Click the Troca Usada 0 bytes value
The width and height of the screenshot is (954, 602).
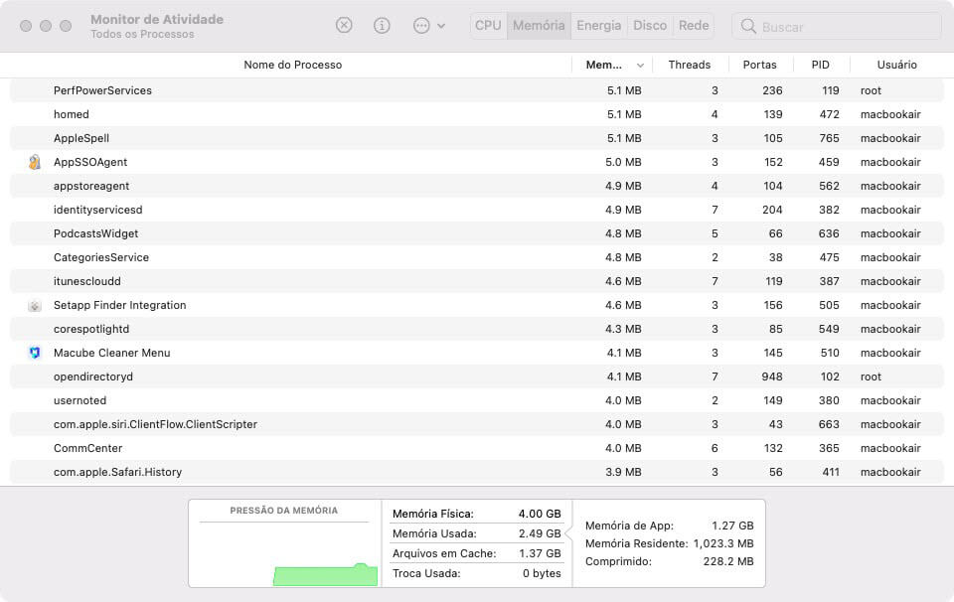(542, 573)
